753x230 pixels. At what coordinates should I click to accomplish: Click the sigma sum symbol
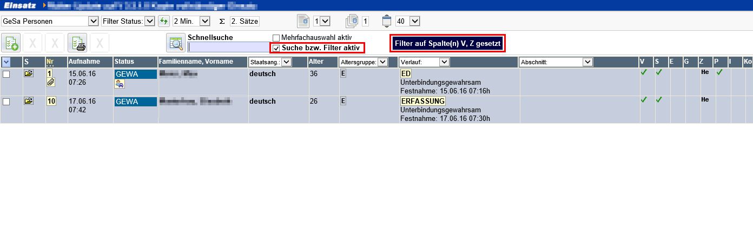(x=222, y=21)
